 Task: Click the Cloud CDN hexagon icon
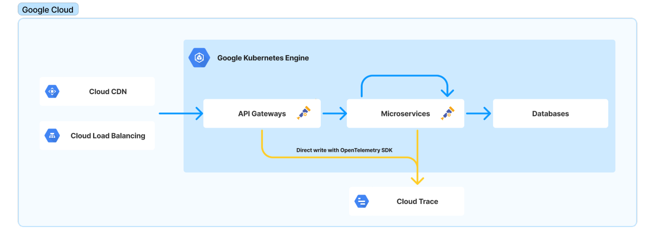tap(52, 92)
